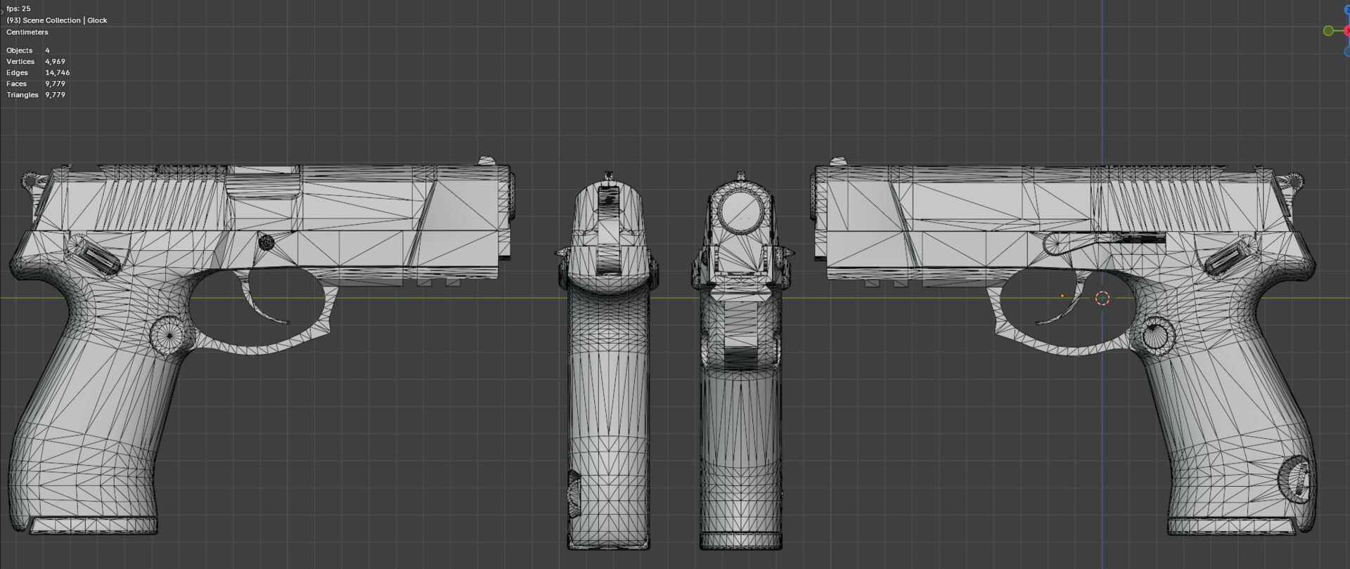This screenshot has width=1350, height=569.
Task: Click the Edges count '14,746'
Action: click(x=58, y=73)
